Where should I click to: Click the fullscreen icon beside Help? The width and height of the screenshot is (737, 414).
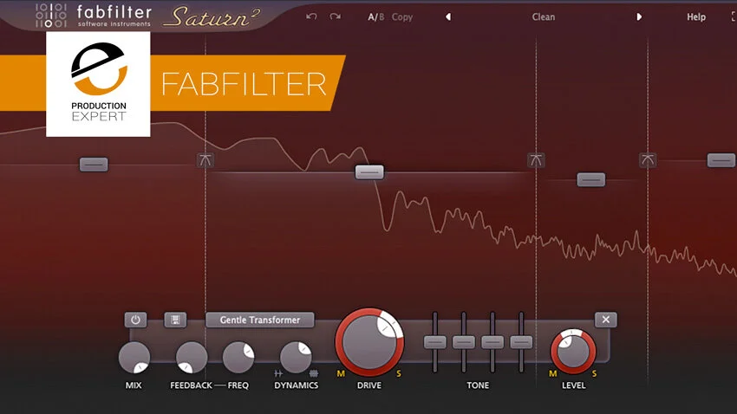734,17
